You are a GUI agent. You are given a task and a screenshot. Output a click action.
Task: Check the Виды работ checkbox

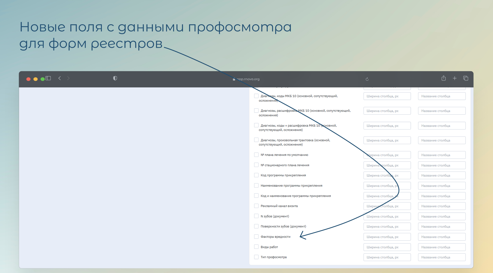tap(256, 247)
